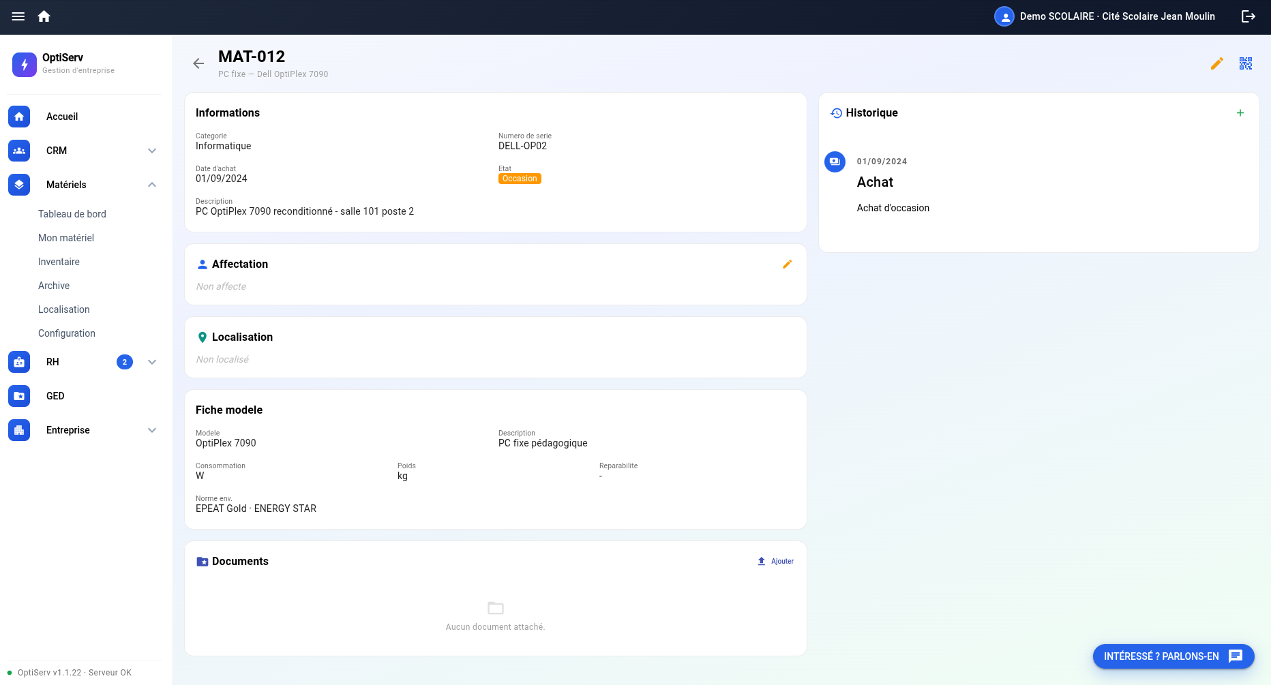1271x685 pixels.
Task: Open Tableau de bord submenu item
Action: pos(72,214)
